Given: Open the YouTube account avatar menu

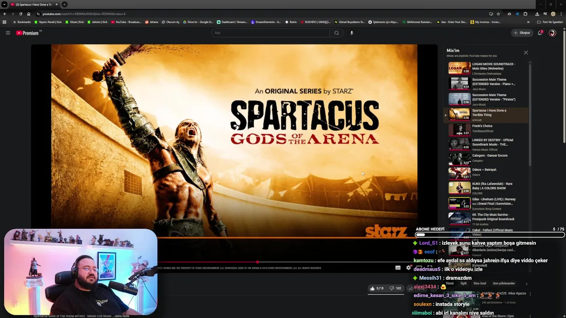Looking at the screenshot, I should pyautogui.click(x=552, y=33).
